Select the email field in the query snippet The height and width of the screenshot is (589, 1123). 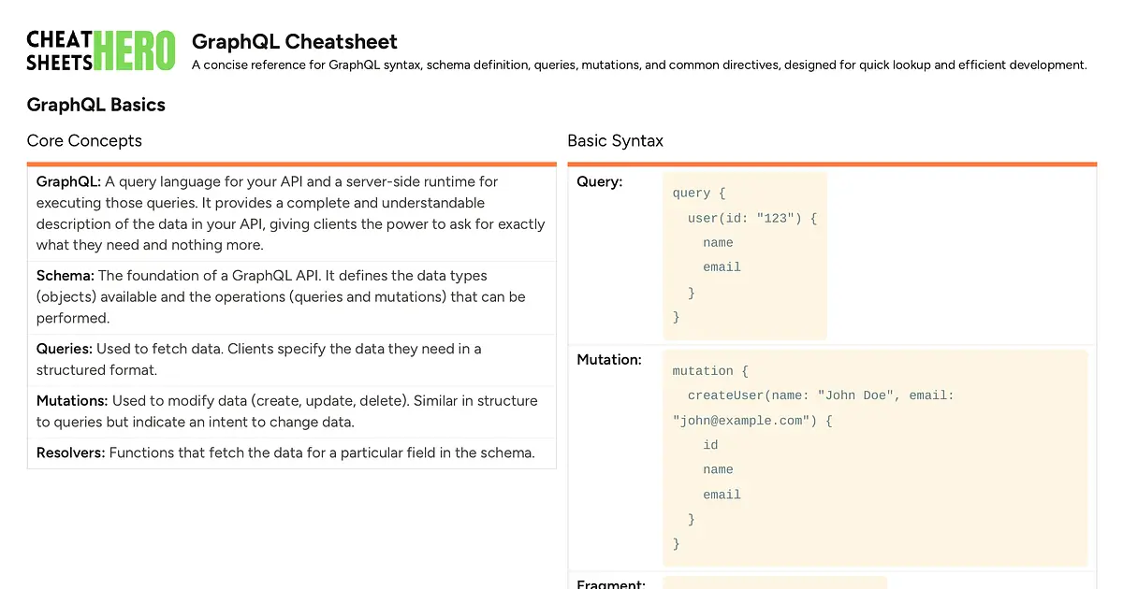tap(722, 266)
